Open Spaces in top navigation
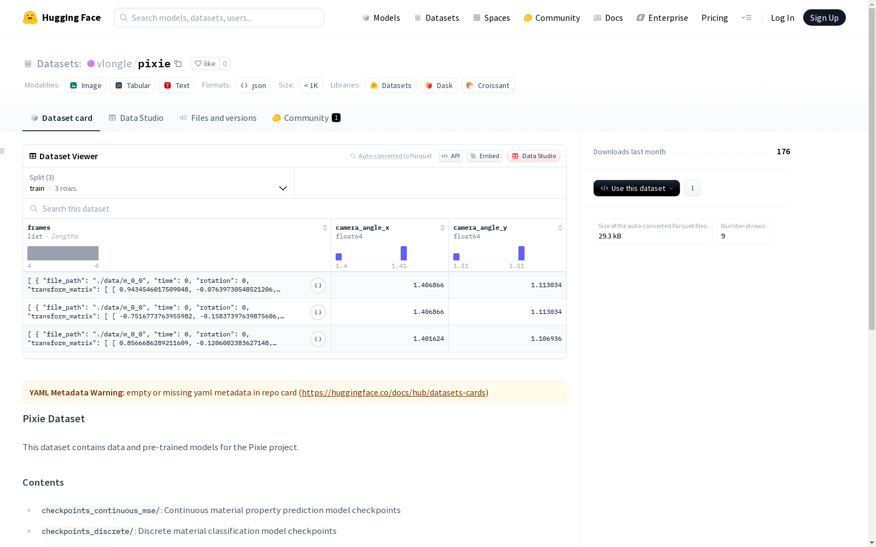Screen dimensions: 876x547 pos(492,18)
